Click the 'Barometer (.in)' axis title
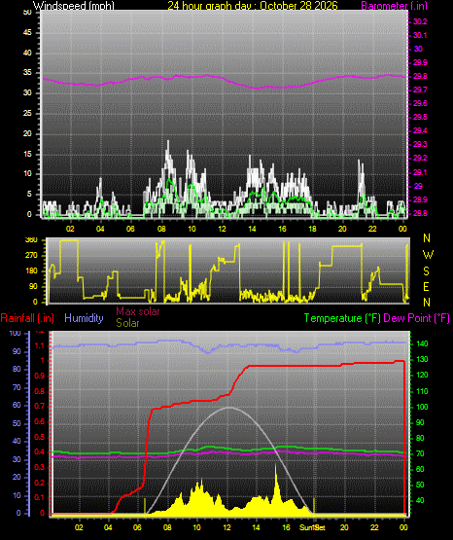The height and width of the screenshot is (540, 453). [394, 6]
